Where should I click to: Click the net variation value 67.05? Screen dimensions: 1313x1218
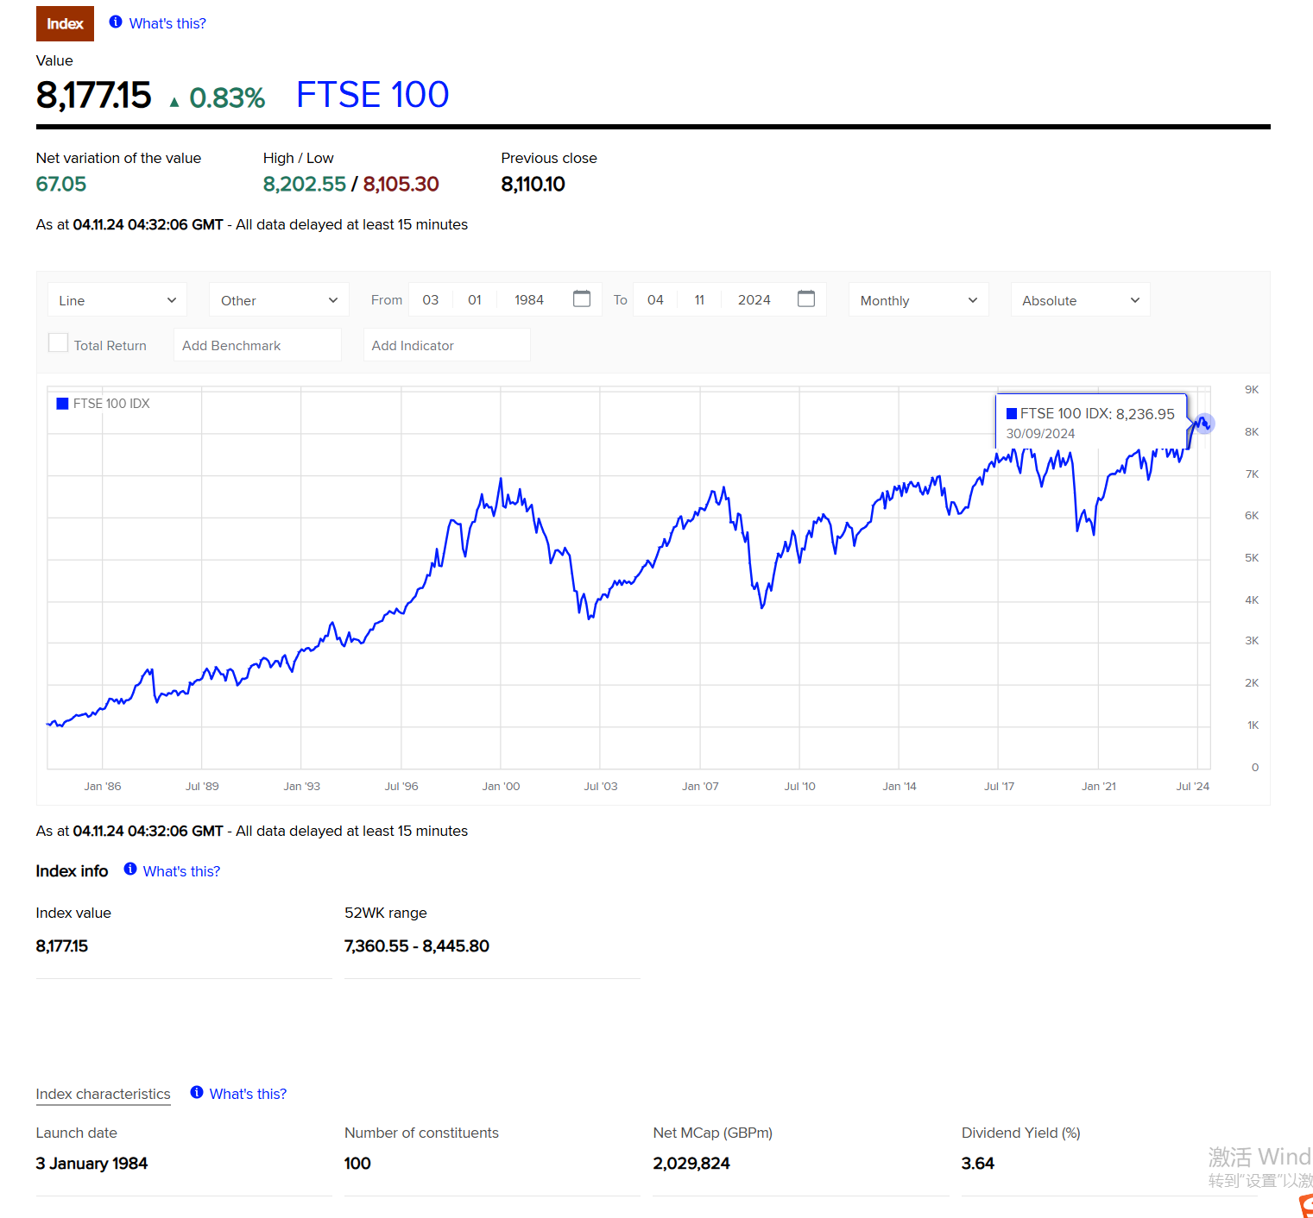pyautogui.click(x=61, y=184)
